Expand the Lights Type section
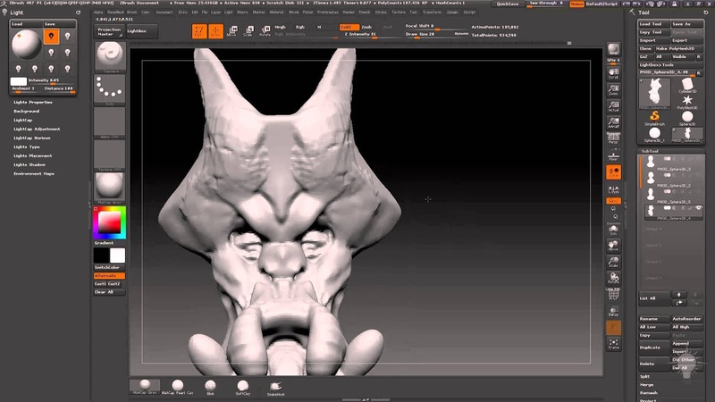 [x=27, y=147]
